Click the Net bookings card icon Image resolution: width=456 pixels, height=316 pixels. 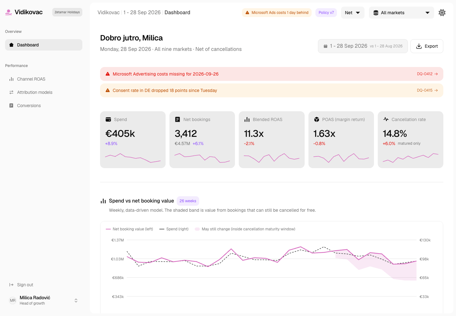tap(178, 119)
